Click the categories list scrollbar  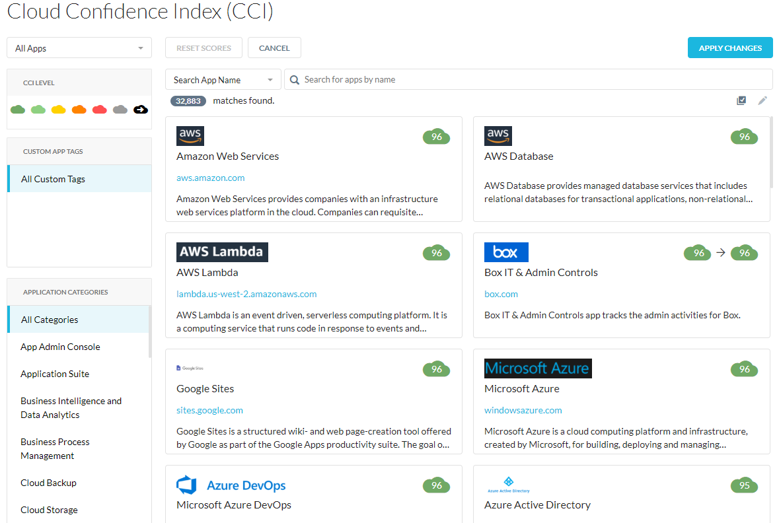[x=150, y=331]
